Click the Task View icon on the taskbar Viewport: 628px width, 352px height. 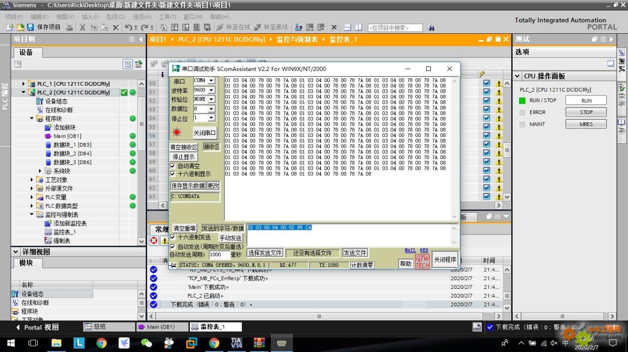(x=33, y=343)
